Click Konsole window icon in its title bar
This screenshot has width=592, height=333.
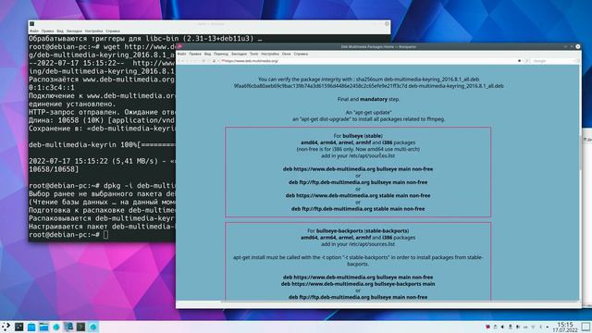pyautogui.click(x=32, y=24)
